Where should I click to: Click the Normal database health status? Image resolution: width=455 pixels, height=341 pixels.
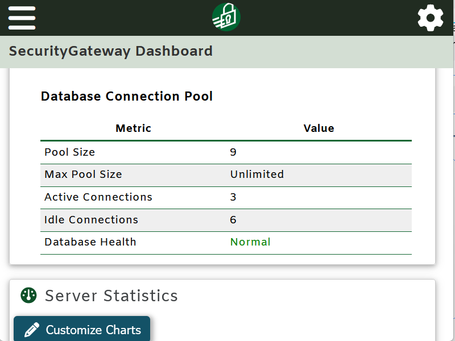click(x=250, y=242)
